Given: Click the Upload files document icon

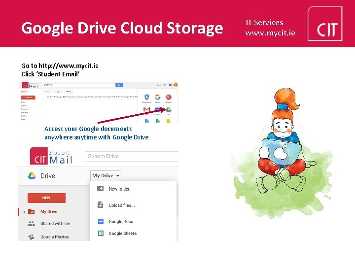Looking at the screenshot, I should (x=100, y=205).
